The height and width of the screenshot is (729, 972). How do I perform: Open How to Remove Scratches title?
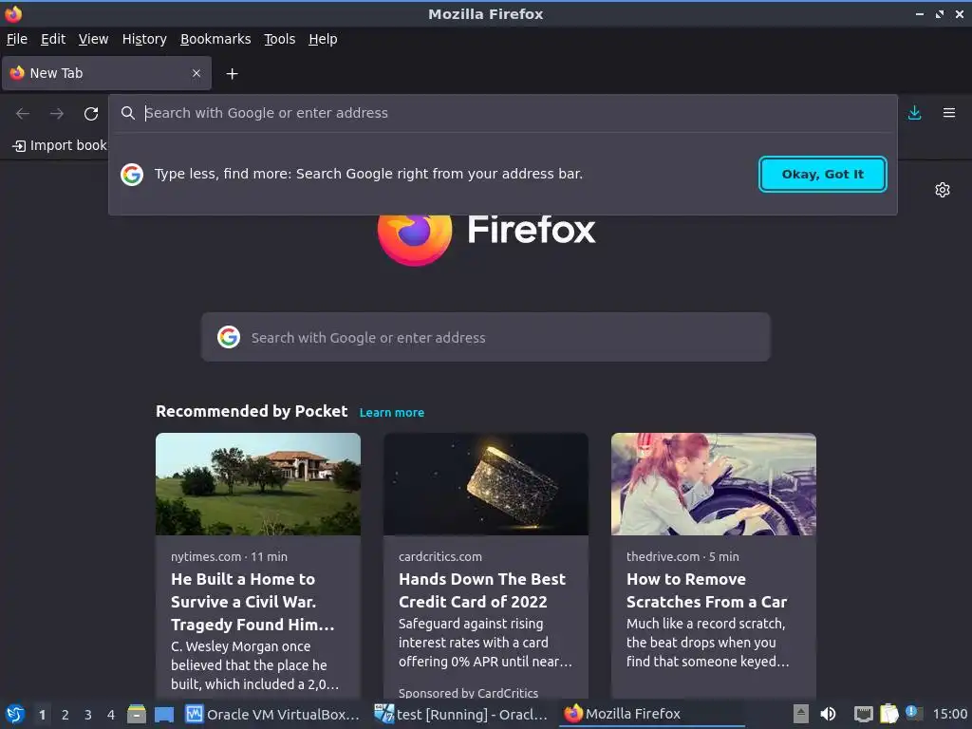[706, 590]
